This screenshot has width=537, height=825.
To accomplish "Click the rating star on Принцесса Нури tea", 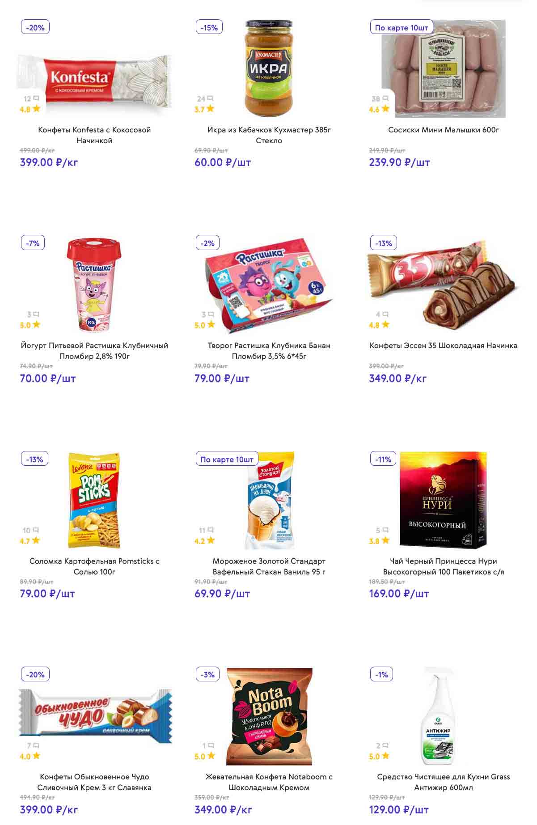I will [x=385, y=540].
